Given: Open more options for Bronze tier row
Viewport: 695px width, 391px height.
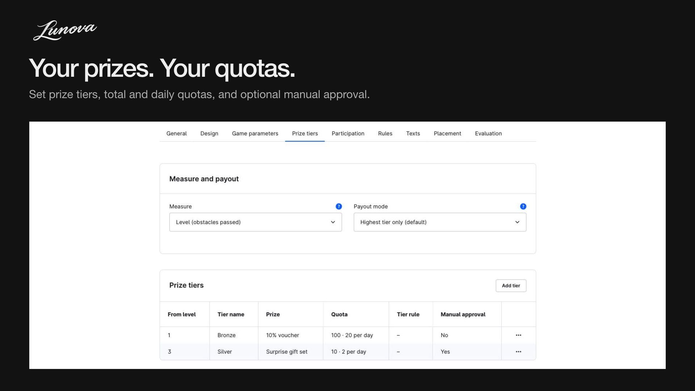Looking at the screenshot, I should (x=518, y=335).
